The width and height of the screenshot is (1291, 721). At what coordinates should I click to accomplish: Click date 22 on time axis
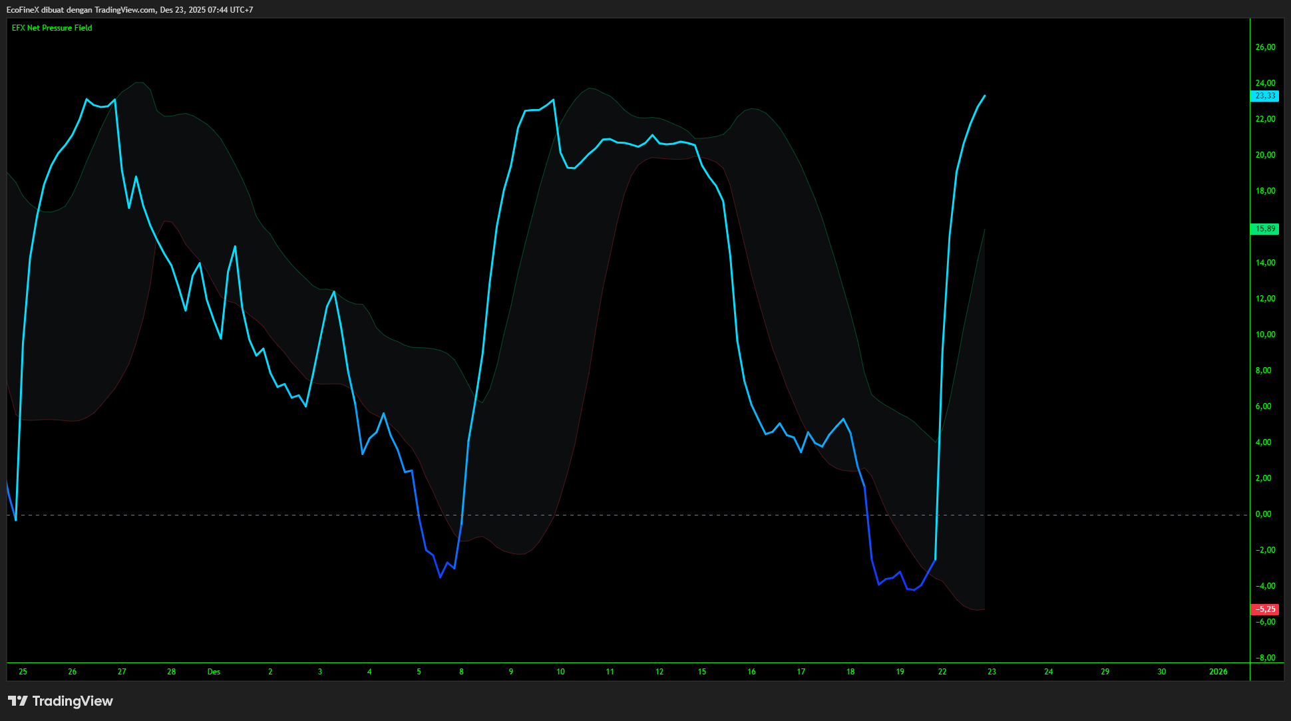942,672
